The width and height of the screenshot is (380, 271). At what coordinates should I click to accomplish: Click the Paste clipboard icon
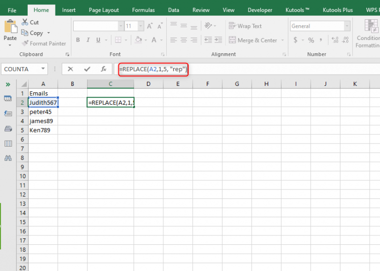[10, 27]
